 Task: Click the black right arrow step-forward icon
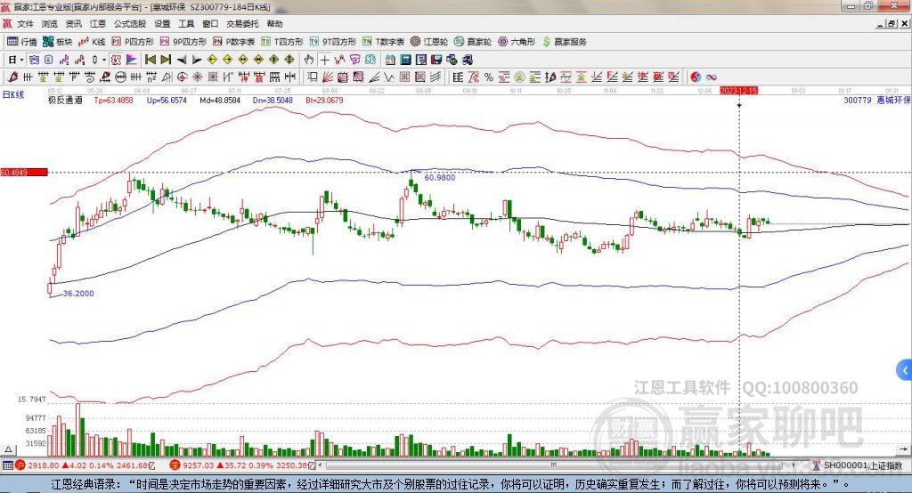[x=197, y=60]
